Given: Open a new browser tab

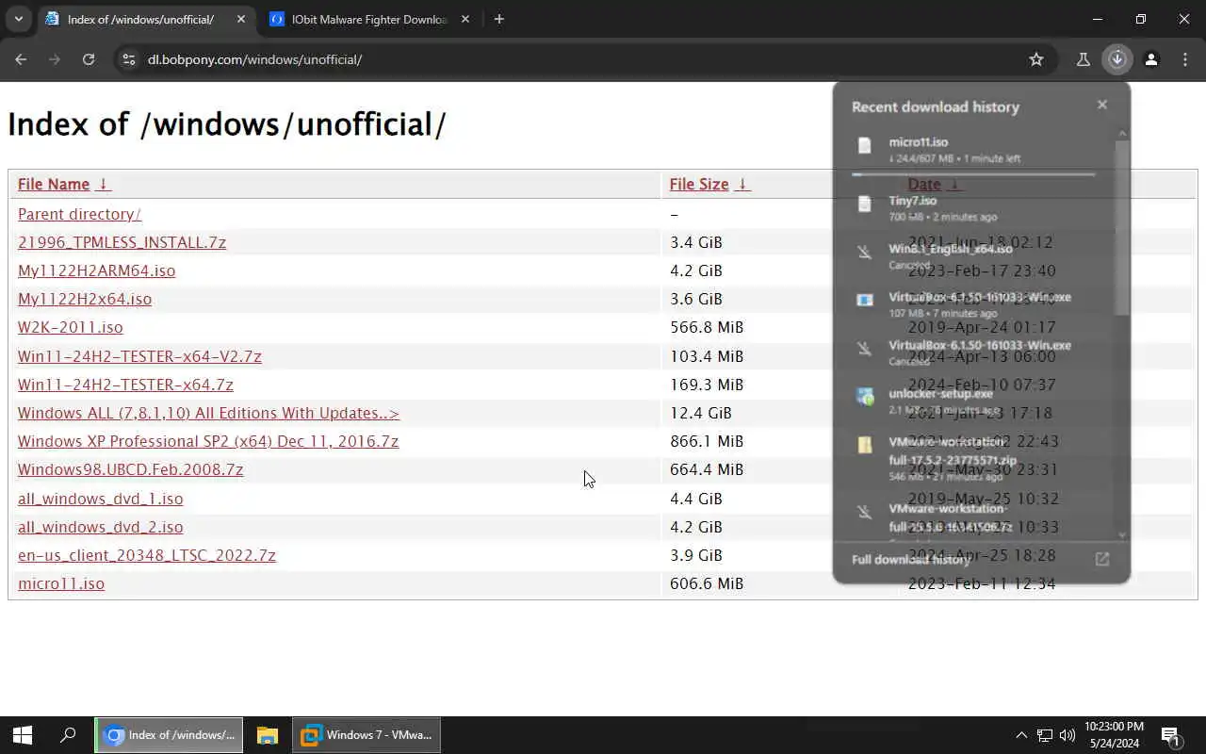Looking at the screenshot, I should [x=499, y=19].
